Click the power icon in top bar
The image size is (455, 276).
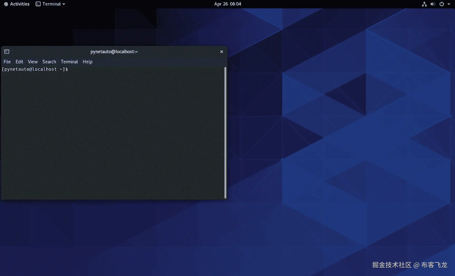[x=442, y=4]
